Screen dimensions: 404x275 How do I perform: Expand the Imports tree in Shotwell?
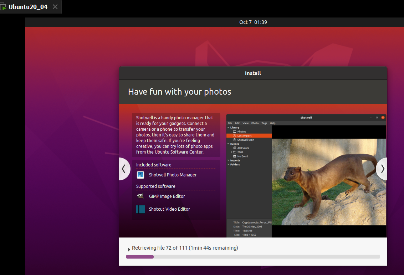pyautogui.click(x=228, y=160)
